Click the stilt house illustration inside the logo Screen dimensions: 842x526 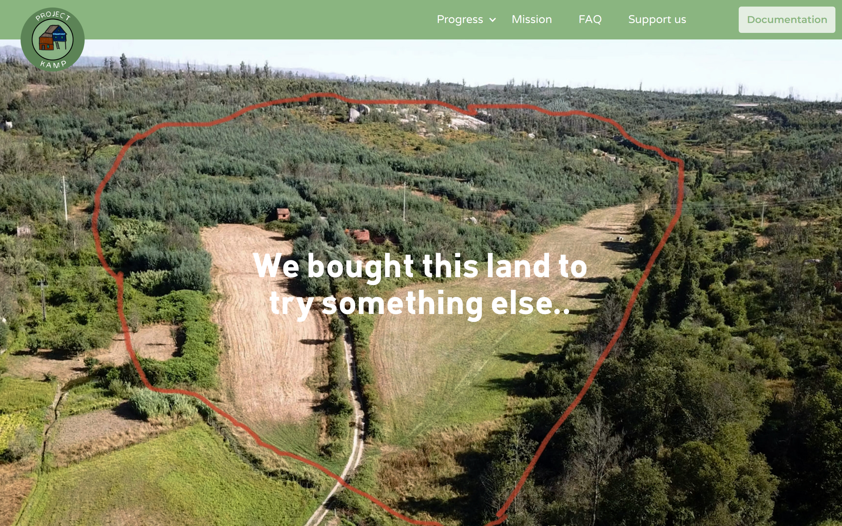(53, 37)
